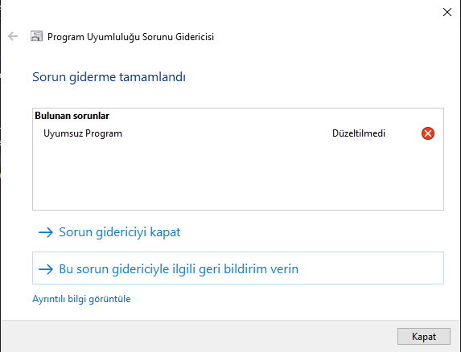Screen dimensions: 461x352
Task: Click arrow icon next to Sorun gidericiyi kapat
Action: point(46,232)
